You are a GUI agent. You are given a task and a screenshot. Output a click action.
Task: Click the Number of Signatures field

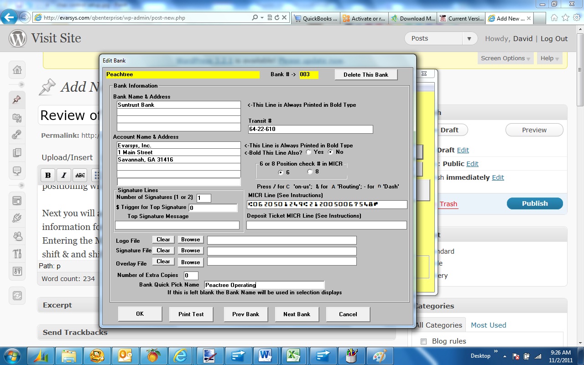point(204,198)
